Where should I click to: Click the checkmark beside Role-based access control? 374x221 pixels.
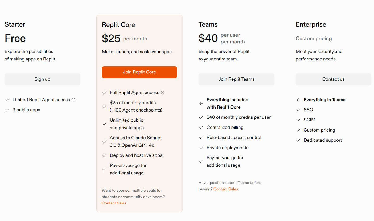(x=201, y=137)
